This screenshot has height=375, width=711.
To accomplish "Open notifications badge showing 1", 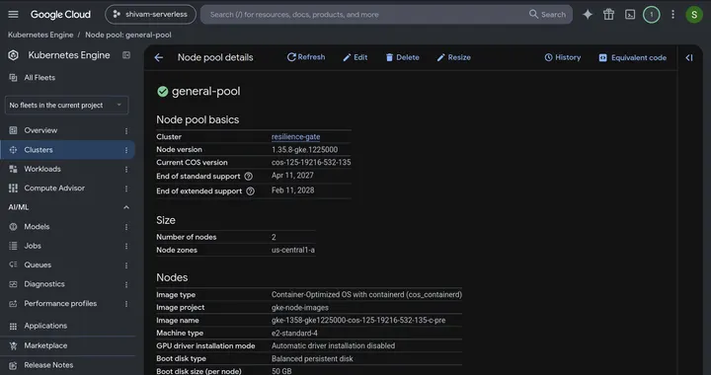I will (x=651, y=15).
